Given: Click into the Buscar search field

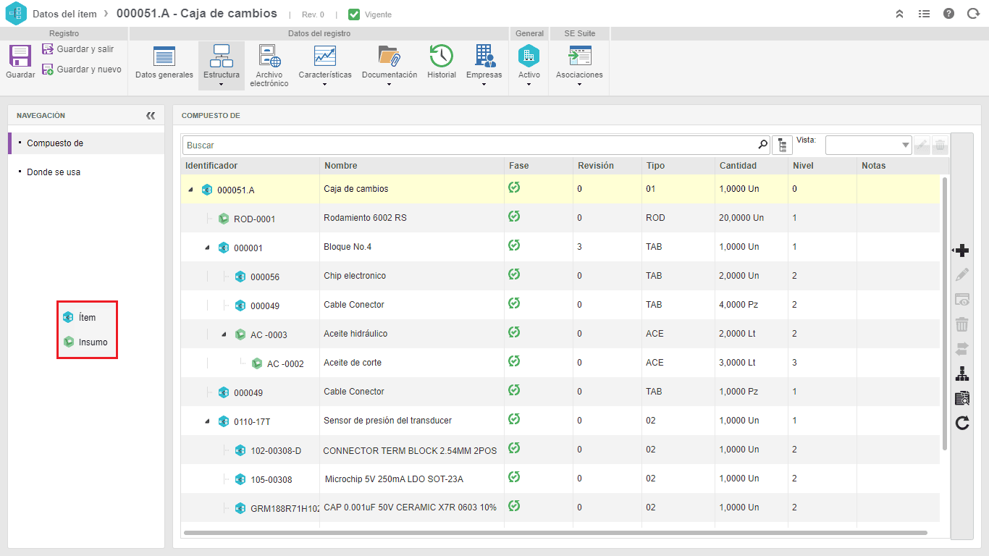Looking at the screenshot, I should (x=468, y=145).
